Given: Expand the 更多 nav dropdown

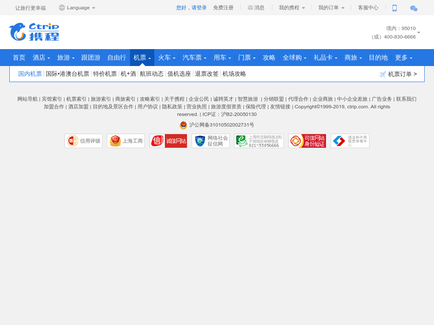Looking at the screenshot, I should point(411,58).
